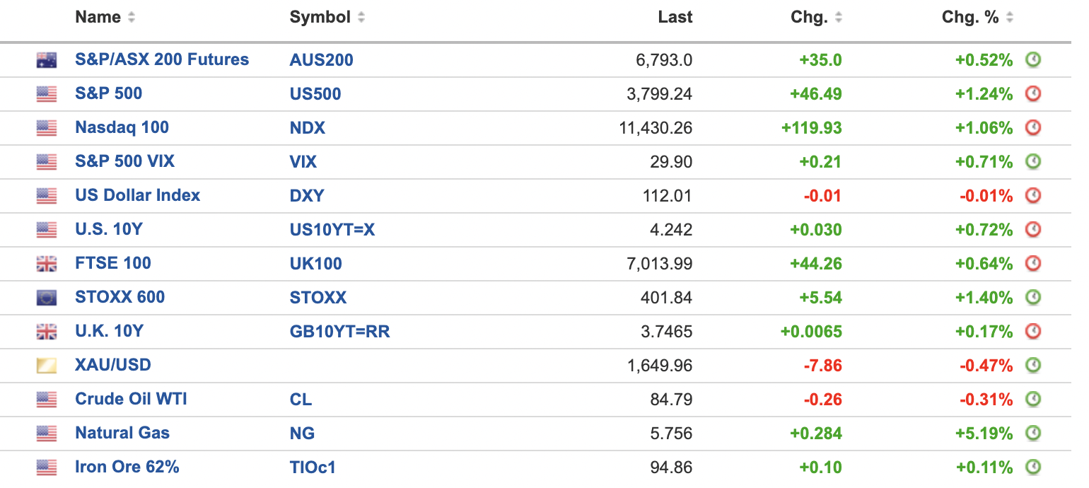Click the green clock icon in the Iron Ore 62% row

tap(1033, 467)
